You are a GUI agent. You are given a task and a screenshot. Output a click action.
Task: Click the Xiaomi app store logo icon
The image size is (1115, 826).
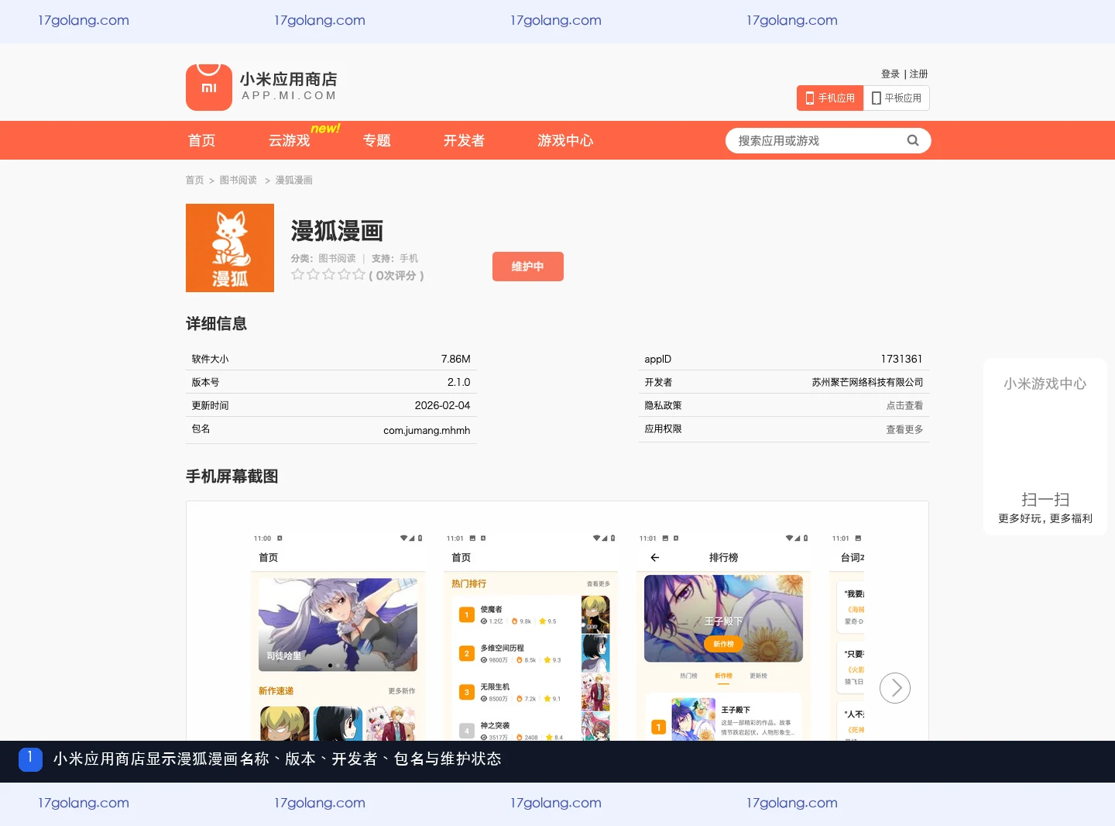209,88
